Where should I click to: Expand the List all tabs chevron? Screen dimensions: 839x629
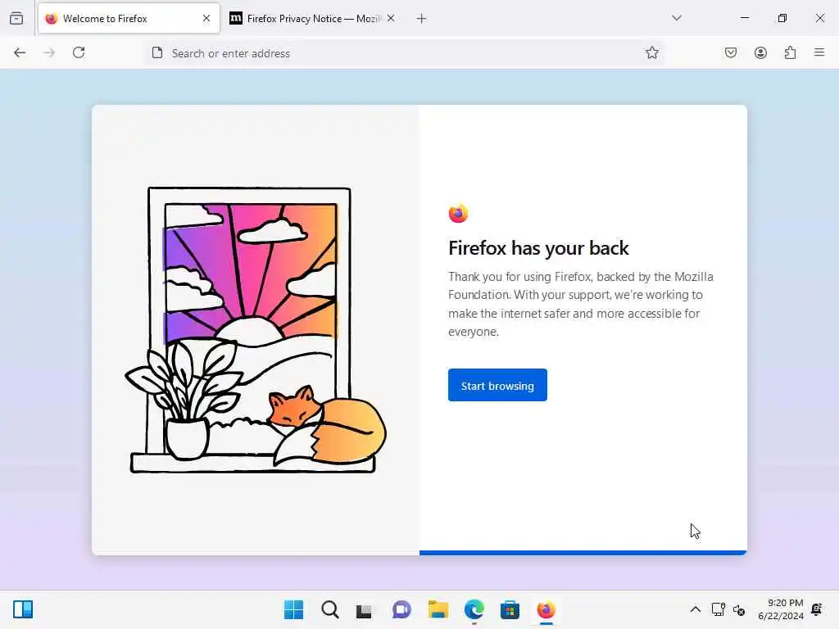coord(676,18)
